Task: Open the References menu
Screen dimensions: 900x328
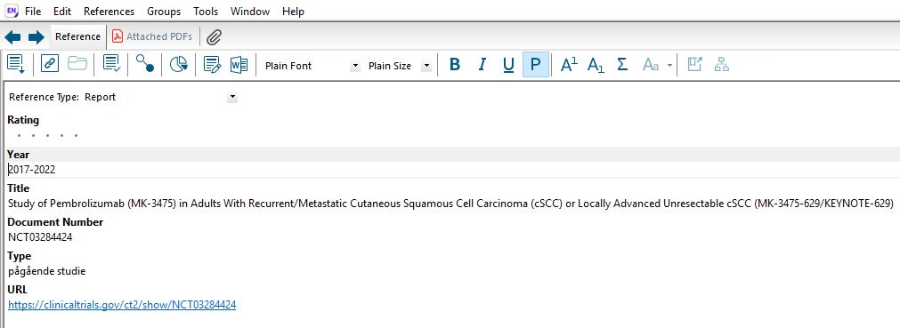Action: point(109,11)
